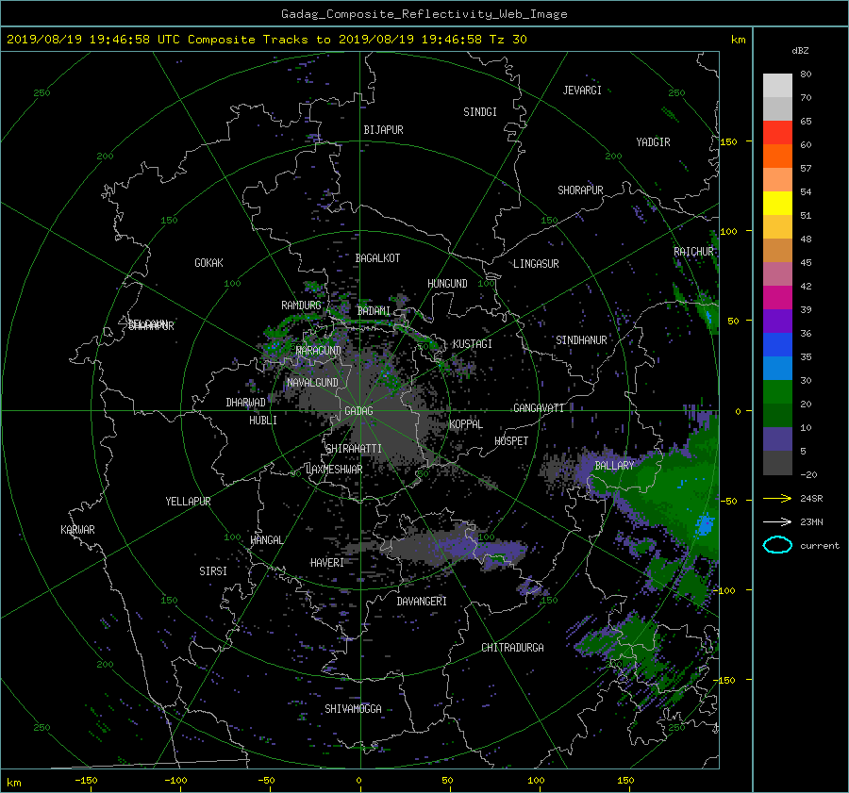Select the red 65 dBZ legend swatch

tap(777, 133)
